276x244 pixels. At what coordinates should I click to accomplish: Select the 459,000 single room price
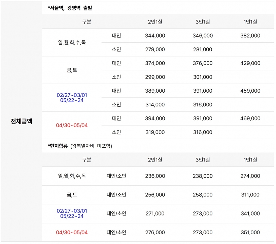250,91
